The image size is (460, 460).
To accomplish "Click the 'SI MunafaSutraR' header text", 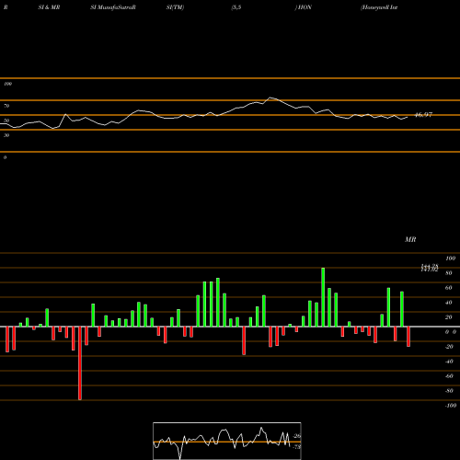I will [113, 7].
